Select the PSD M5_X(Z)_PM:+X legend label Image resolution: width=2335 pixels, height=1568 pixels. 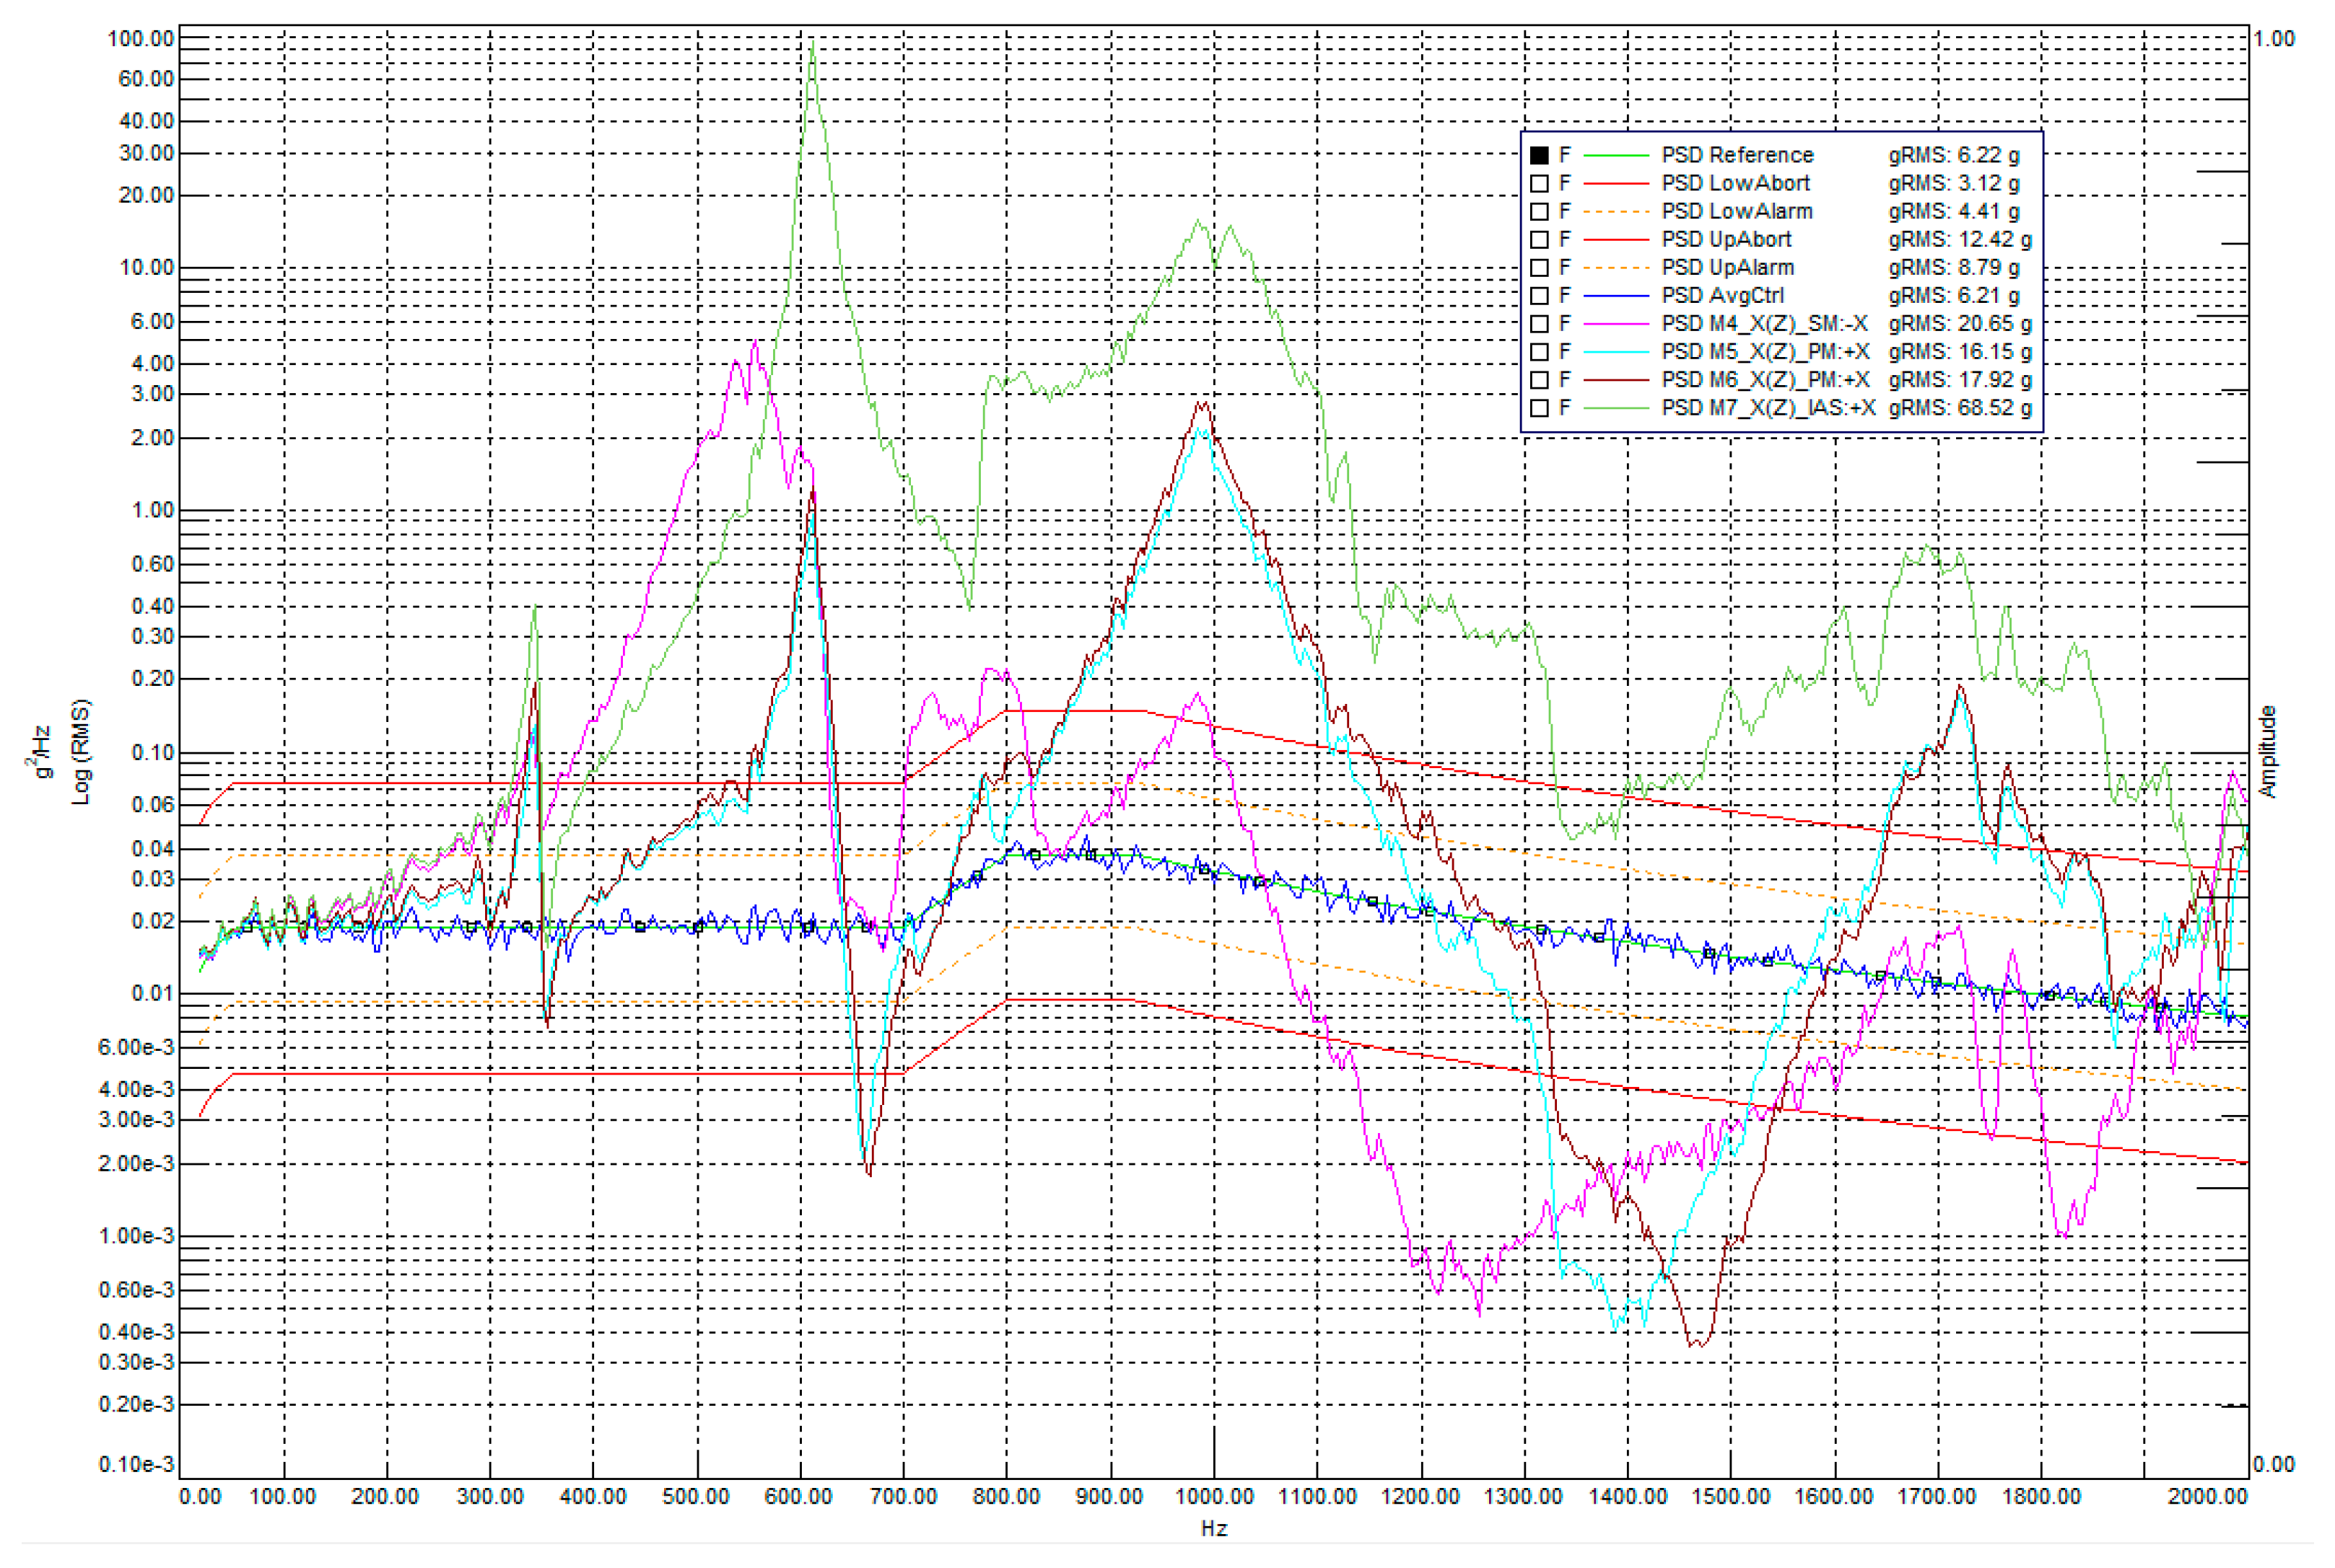[1765, 352]
